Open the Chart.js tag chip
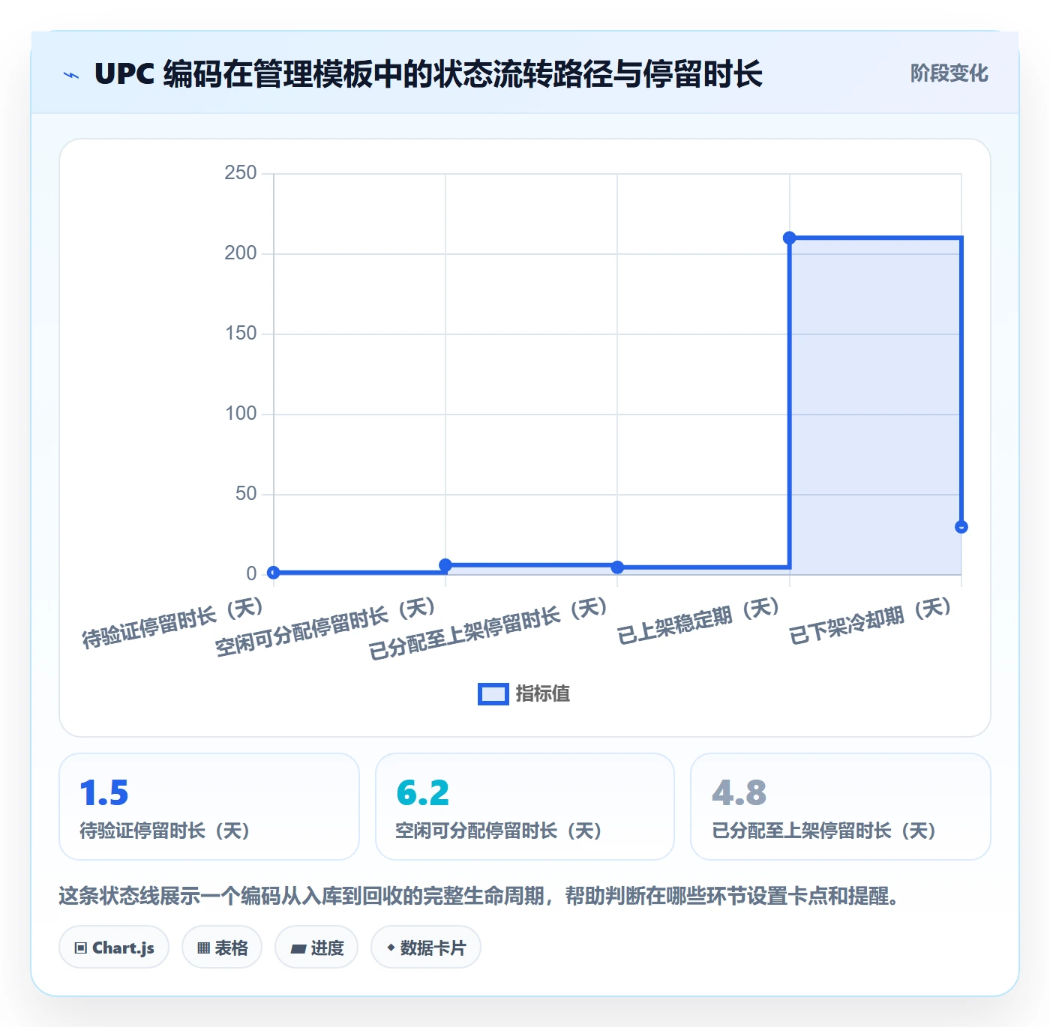Image resolution: width=1050 pixels, height=1027 pixels. pos(114,948)
